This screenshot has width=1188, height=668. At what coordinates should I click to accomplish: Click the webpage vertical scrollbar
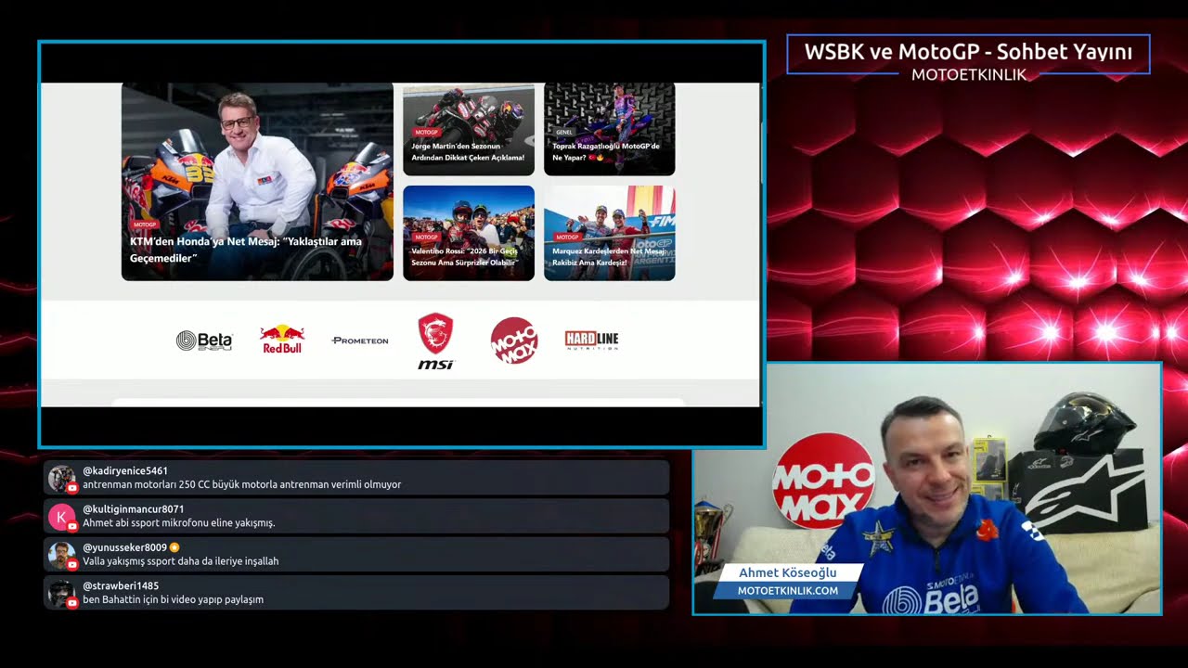click(761, 154)
